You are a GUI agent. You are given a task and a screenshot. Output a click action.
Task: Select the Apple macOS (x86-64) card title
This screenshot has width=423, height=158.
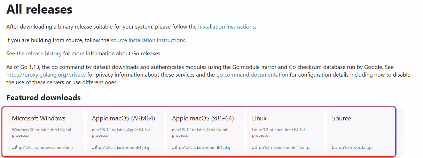pos(203,118)
